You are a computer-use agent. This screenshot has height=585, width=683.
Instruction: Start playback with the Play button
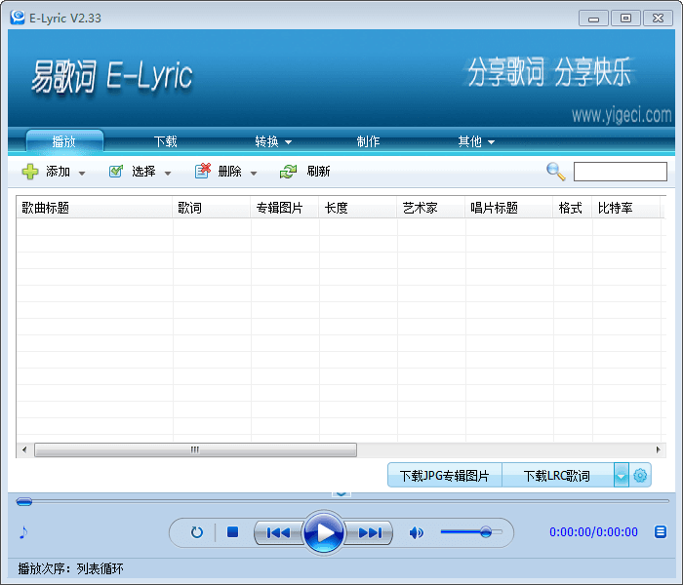tap(324, 532)
